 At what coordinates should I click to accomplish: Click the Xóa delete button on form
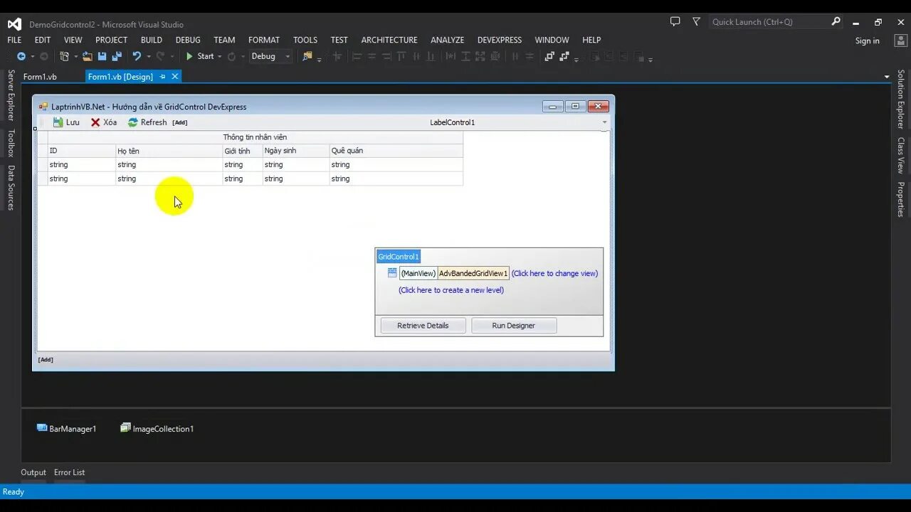tap(104, 122)
